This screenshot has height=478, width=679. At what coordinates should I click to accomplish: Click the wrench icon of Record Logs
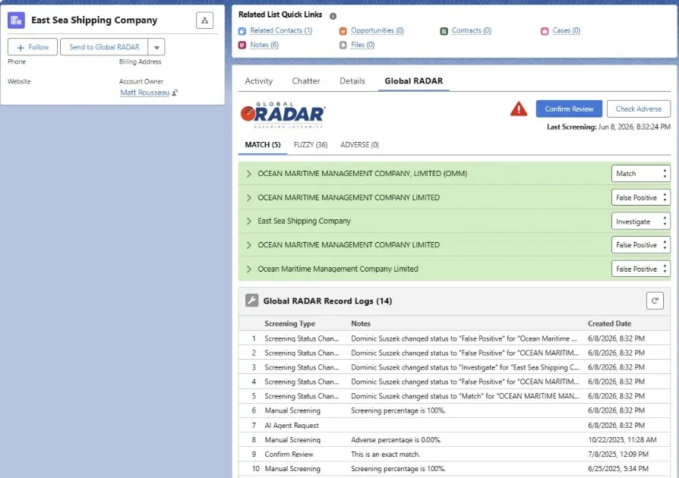point(251,300)
